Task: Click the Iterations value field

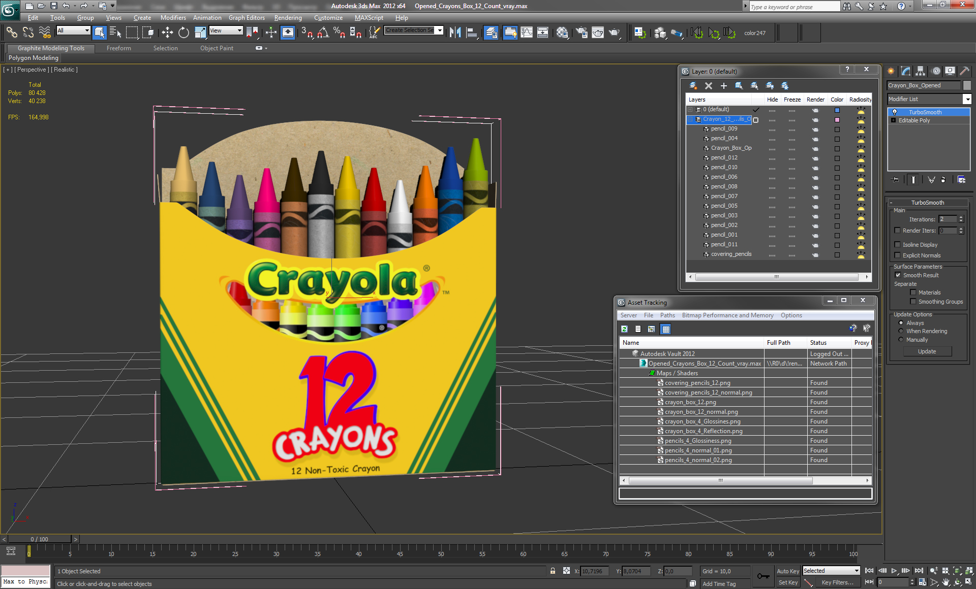Action: (x=948, y=219)
